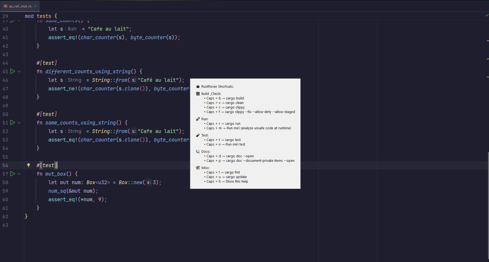Click the '#[test]' attribute on line 50
Image resolution: width=489 pixels, height=262 pixels.
click(x=47, y=114)
